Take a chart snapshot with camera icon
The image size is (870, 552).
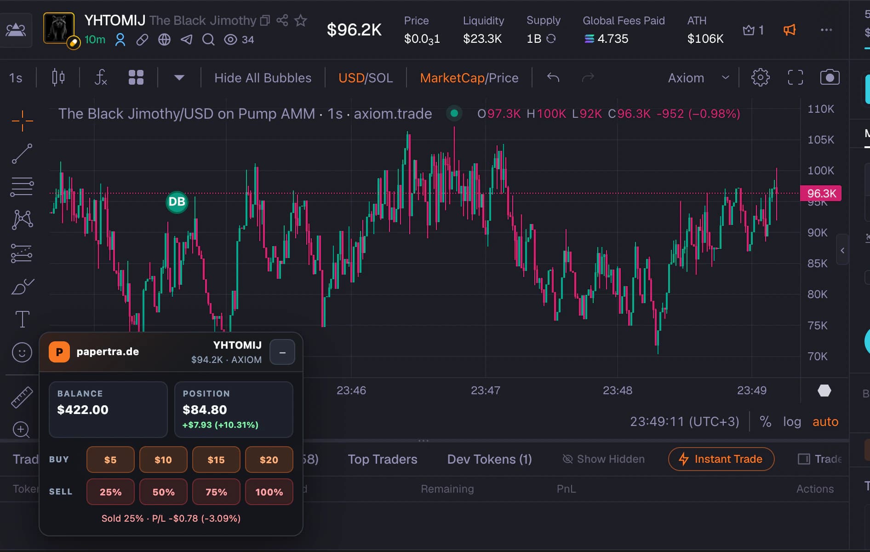pyautogui.click(x=830, y=77)
